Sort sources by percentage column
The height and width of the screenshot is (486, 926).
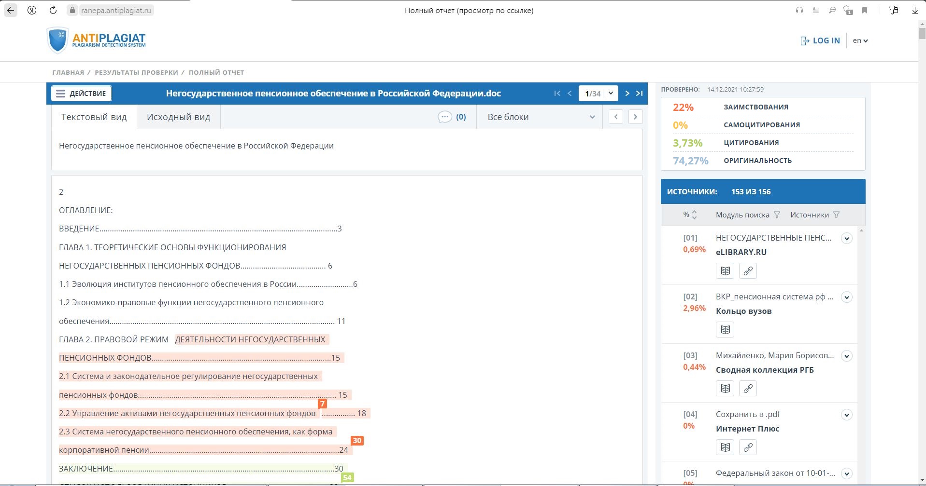pos(694,215)
